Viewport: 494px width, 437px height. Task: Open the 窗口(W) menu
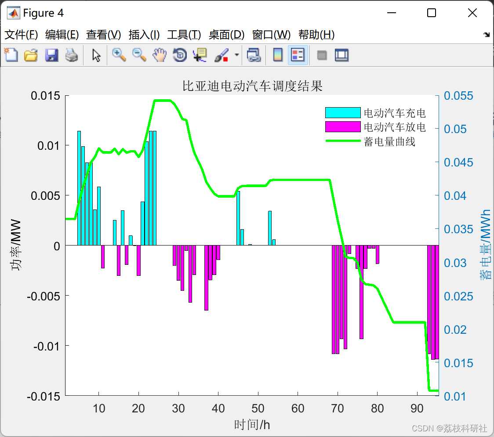pyautogui.click(x=271, y=35)
